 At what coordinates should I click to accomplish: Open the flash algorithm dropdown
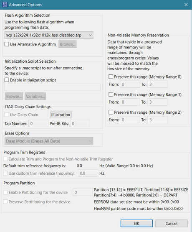tap(49, 35)
